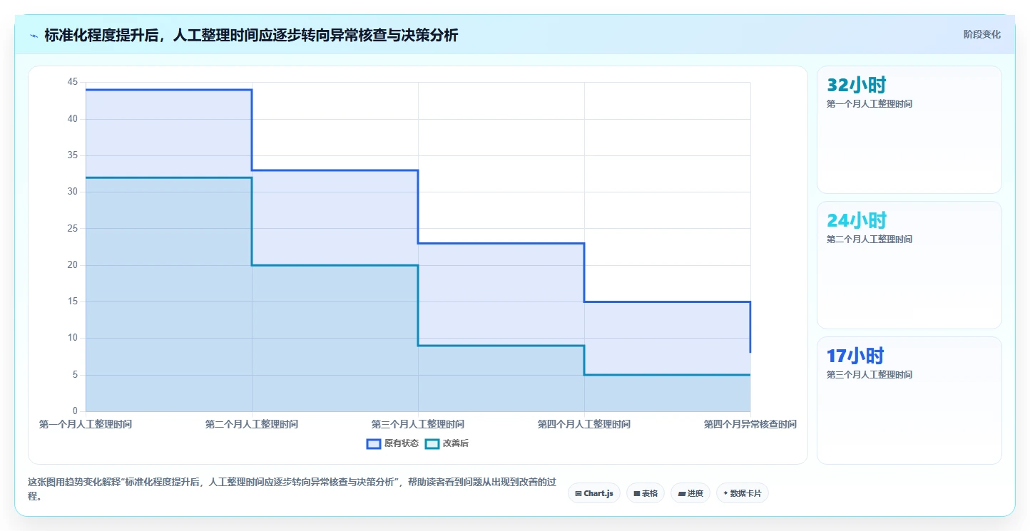Image resolution: width=1030 pixels, height=531 pixels.
Task: Click the icon inside the Chart.js tag
Action: click(x=578, y=493)
